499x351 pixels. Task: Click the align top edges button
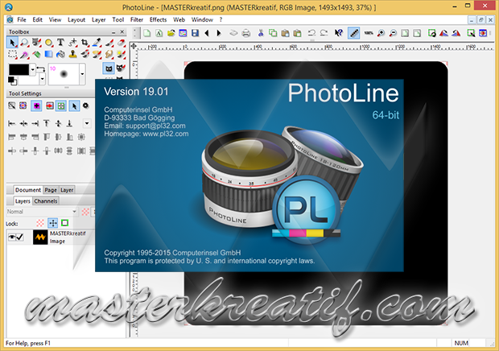(47, 123)
